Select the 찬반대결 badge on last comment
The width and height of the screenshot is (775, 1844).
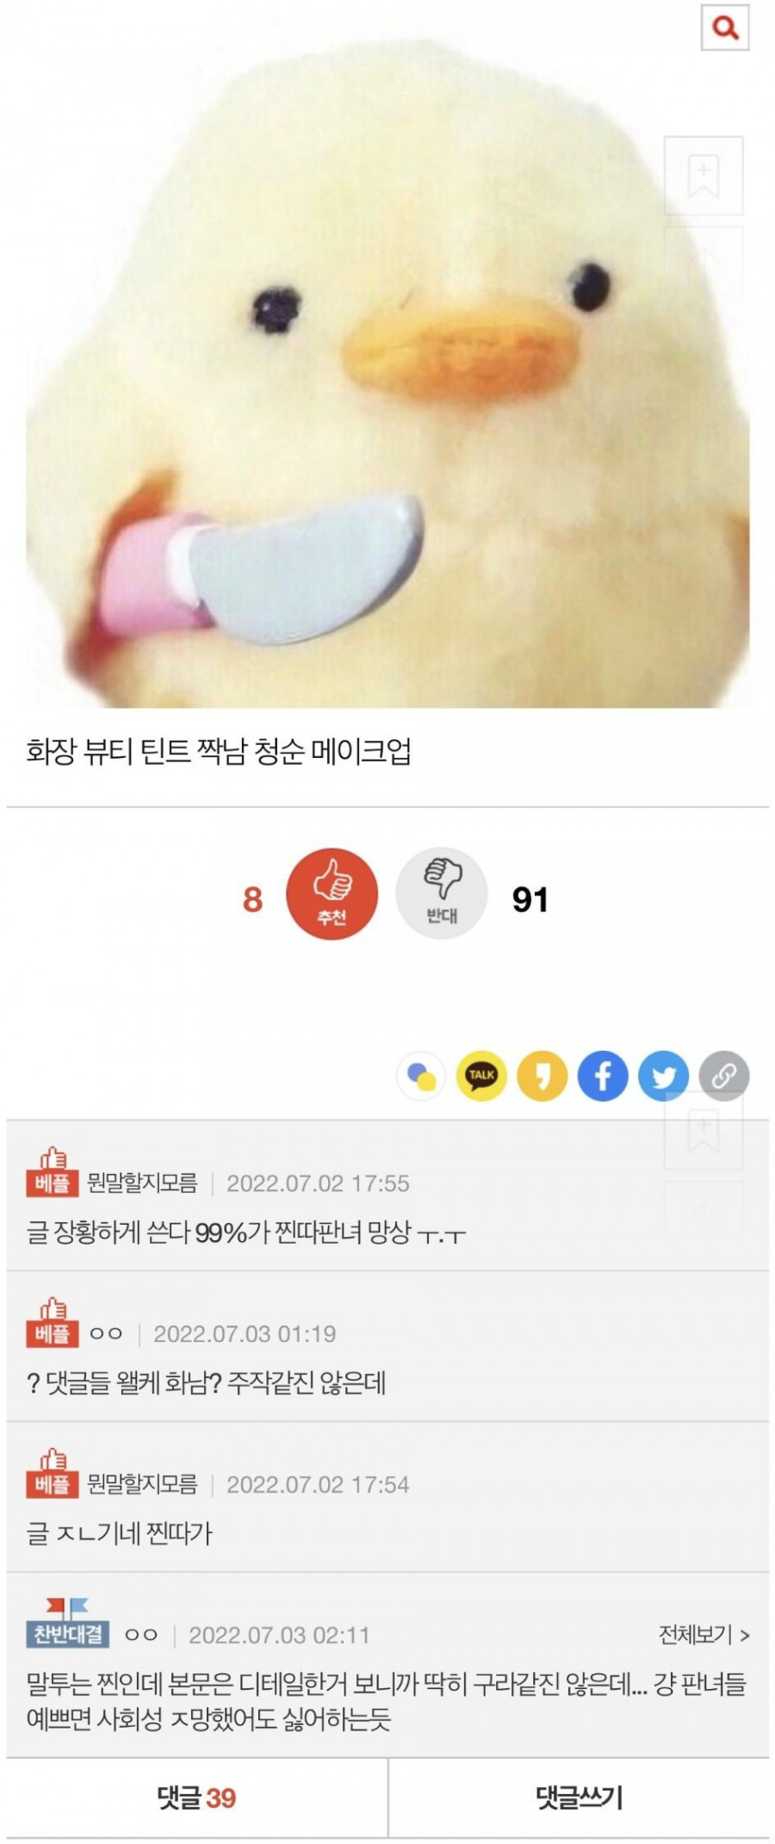coord(67,1633)
